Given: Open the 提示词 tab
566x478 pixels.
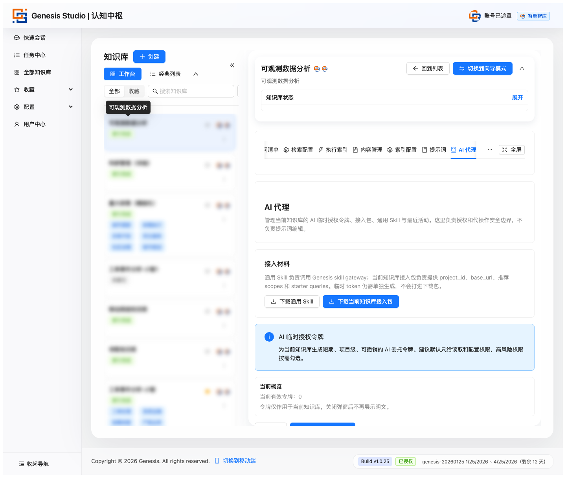Looking at the screenshot, I should click(x=434, y=150).
